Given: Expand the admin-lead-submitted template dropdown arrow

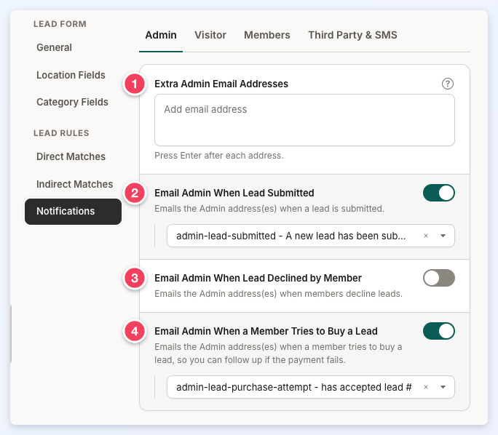Looking at the screenshot, I should click(443, 236).
